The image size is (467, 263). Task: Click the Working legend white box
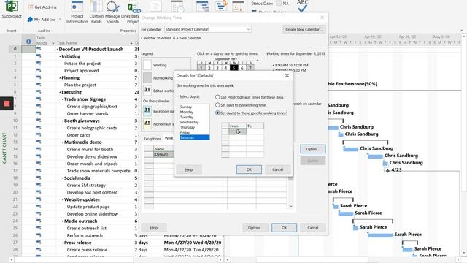(147, 65)
